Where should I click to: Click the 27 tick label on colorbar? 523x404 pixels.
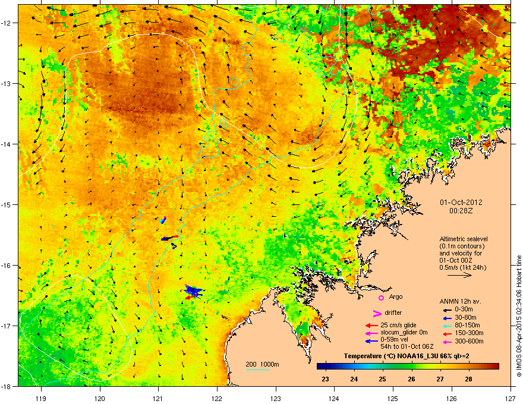coord(440,379)
